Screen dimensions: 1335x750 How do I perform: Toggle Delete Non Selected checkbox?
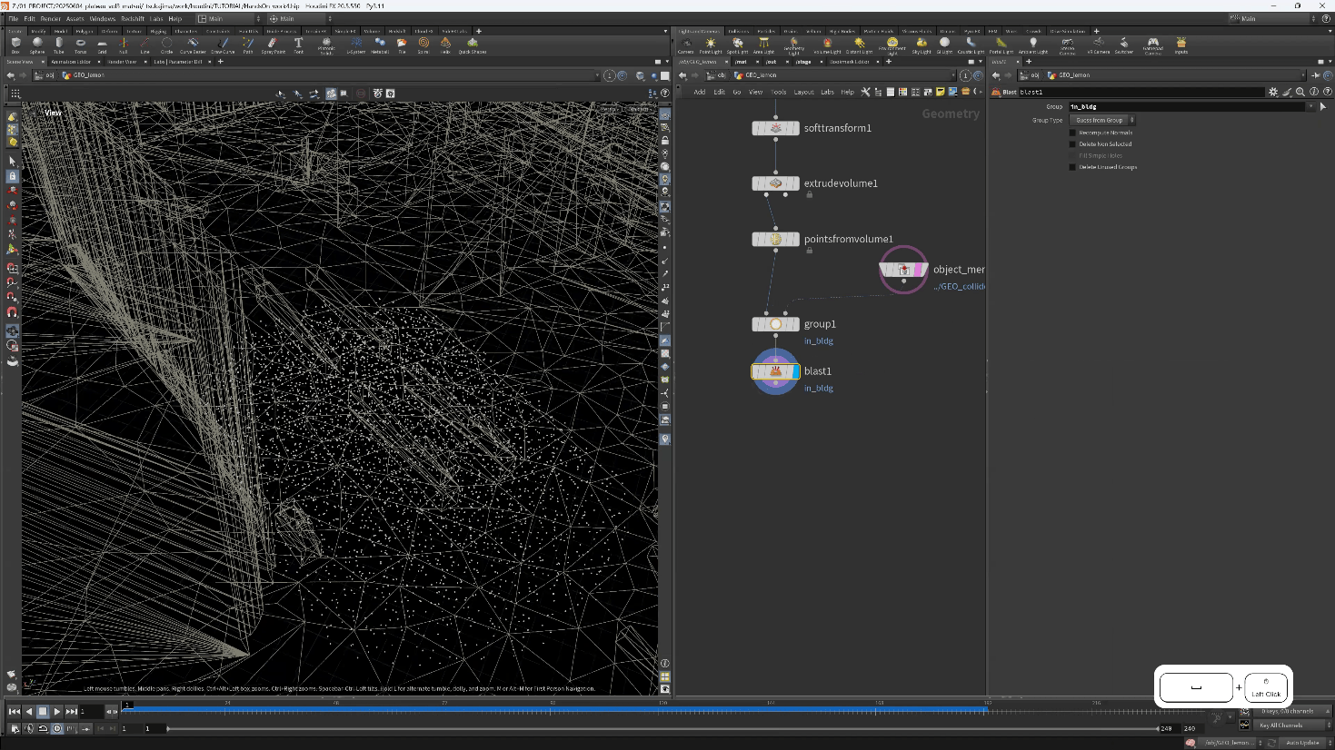1072,144
